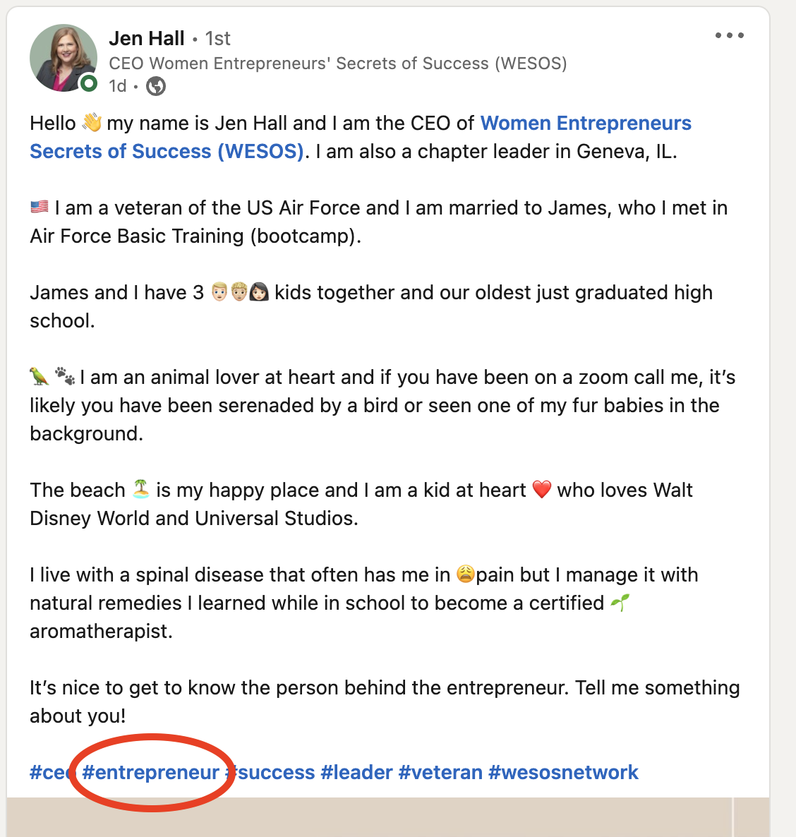Screen dimensions: 796x837
Task: Click the US flag emoji
Action: 40,207
